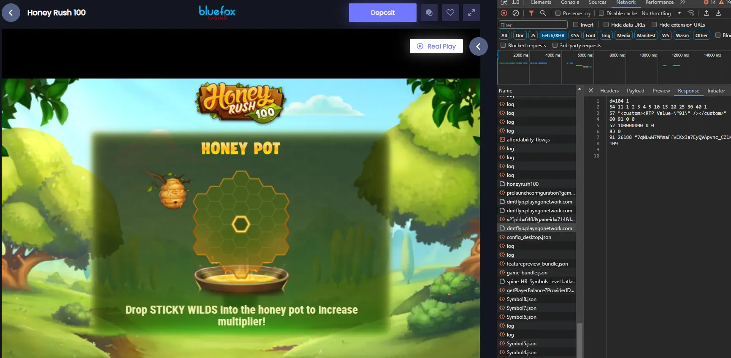Export HAR file with download arrow
Image resolution: width=731 pixels, height=358 pixels.
(x=718, y=13)
